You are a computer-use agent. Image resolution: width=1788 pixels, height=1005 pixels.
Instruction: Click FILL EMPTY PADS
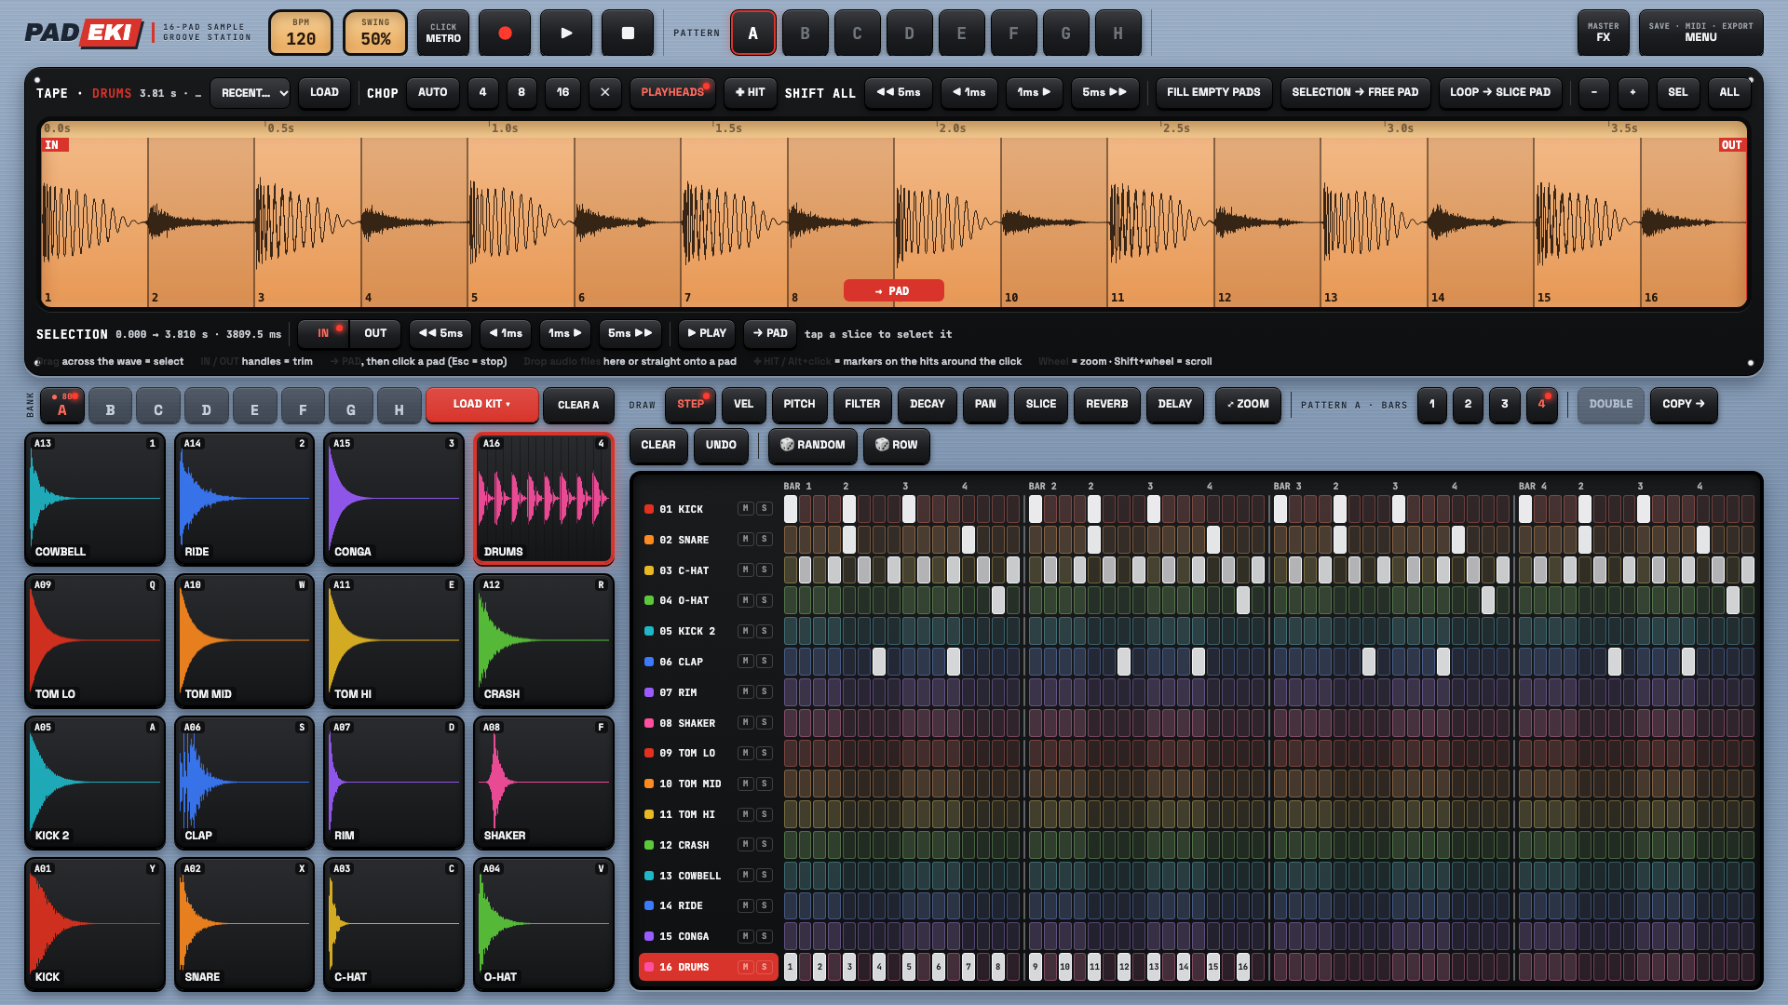point(1213,93)
